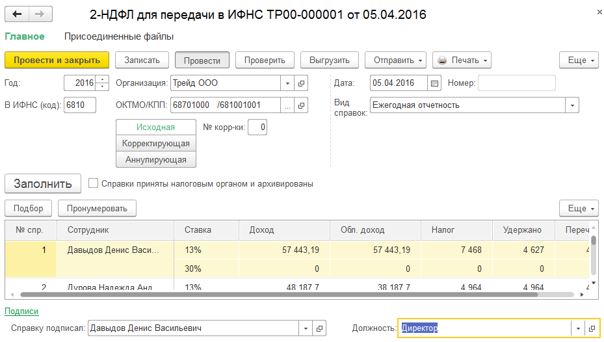Screen dimensions: 604x342
Task: Select the Исходная certificate type
Action: [x=155, y=127]
